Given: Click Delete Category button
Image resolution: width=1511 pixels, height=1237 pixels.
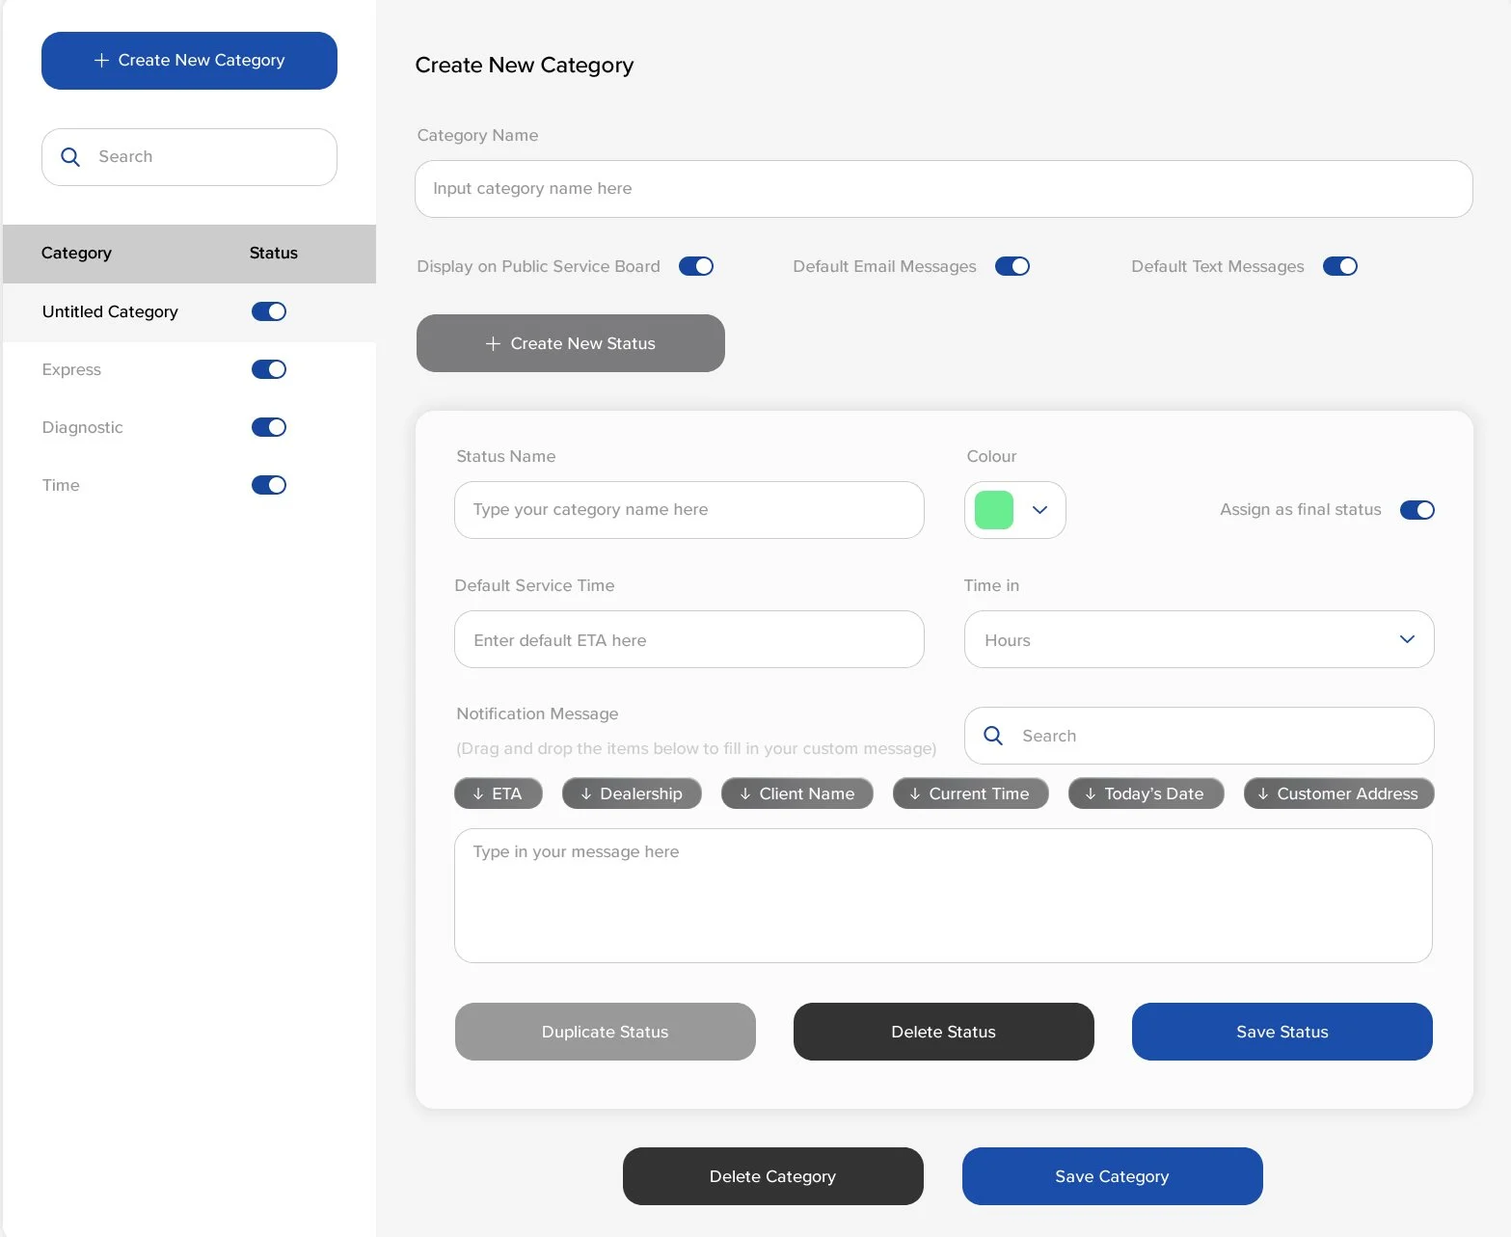Looking at the screenshot, I should click(x=773, y=1176).
